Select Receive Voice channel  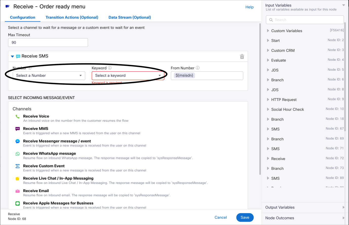36,116
